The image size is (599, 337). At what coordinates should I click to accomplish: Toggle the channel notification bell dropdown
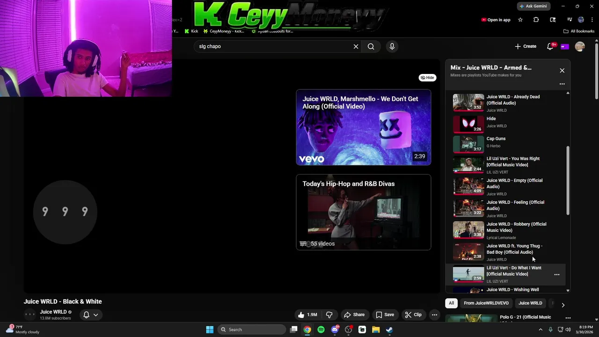point(91,315)
